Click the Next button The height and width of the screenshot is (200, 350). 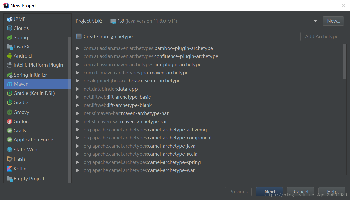[x=269, y=192]
